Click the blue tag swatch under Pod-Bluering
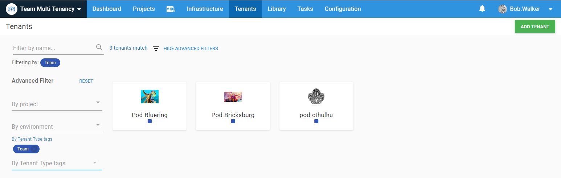The width and height of the screenshot is (561, 178). (150, 121)
